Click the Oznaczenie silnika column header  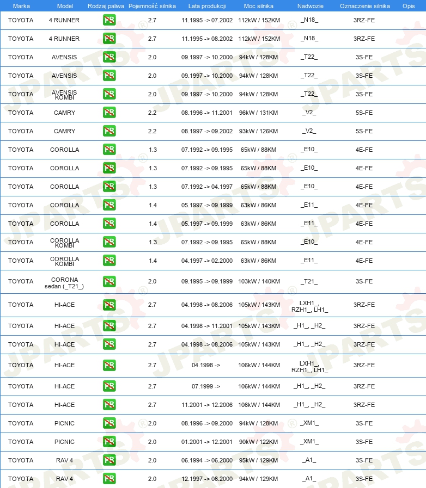(364, 6)
